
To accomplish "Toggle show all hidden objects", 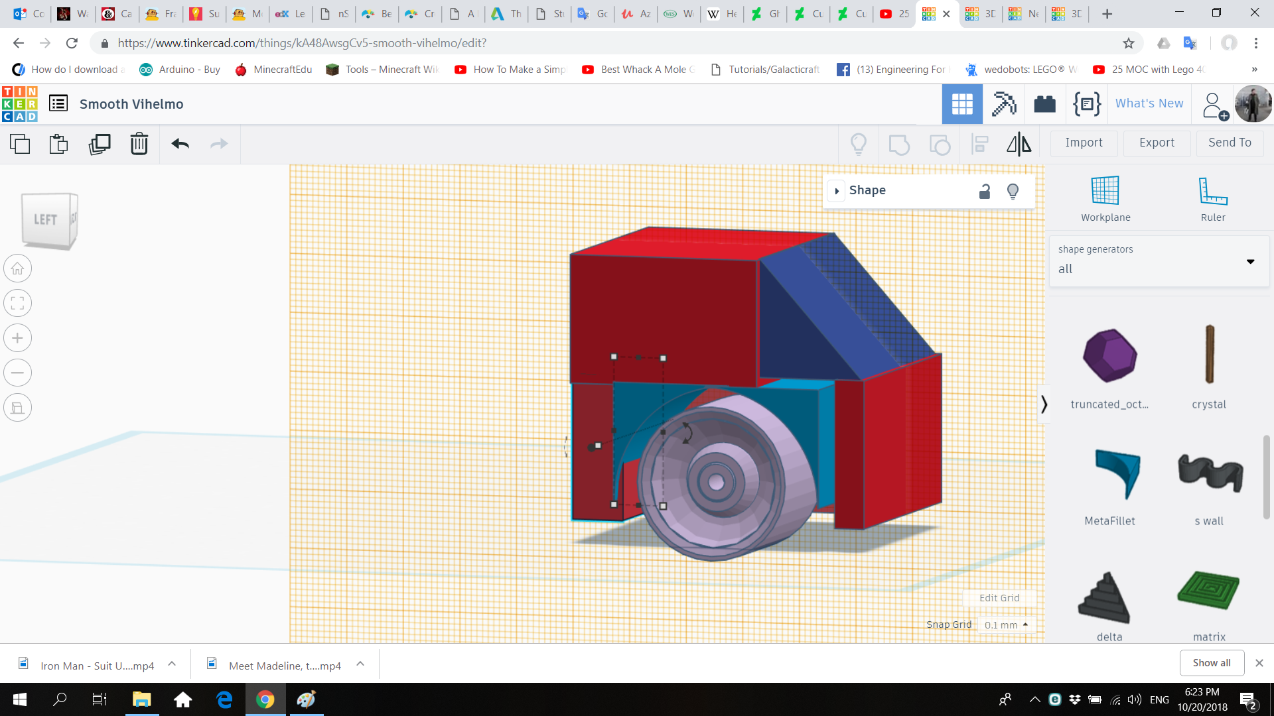I will click(x=859, y=144).
